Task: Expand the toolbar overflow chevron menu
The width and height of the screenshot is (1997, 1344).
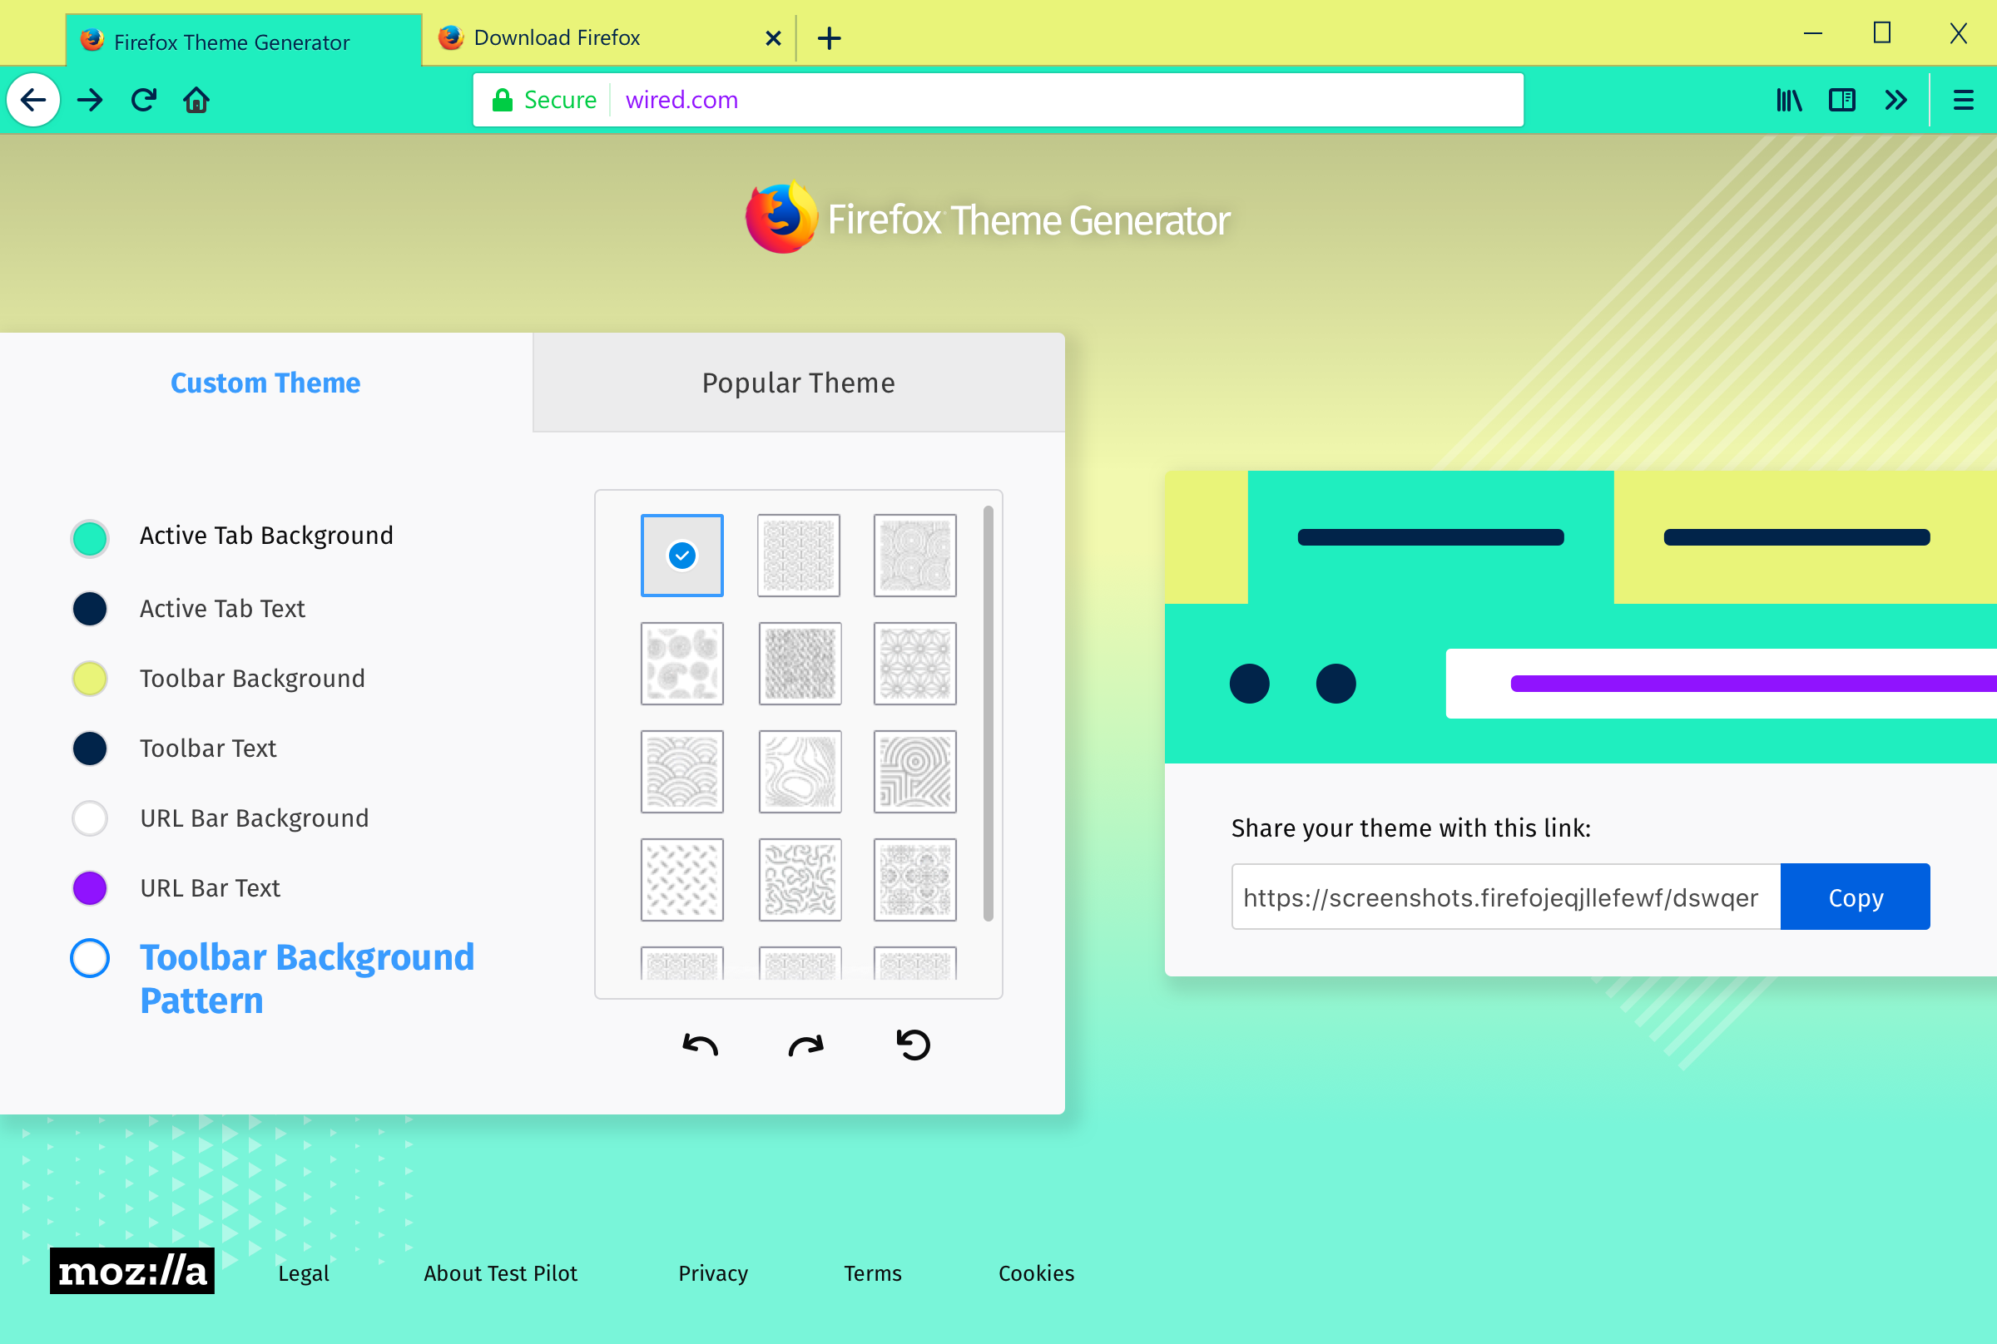Action: pos(1895,101)
